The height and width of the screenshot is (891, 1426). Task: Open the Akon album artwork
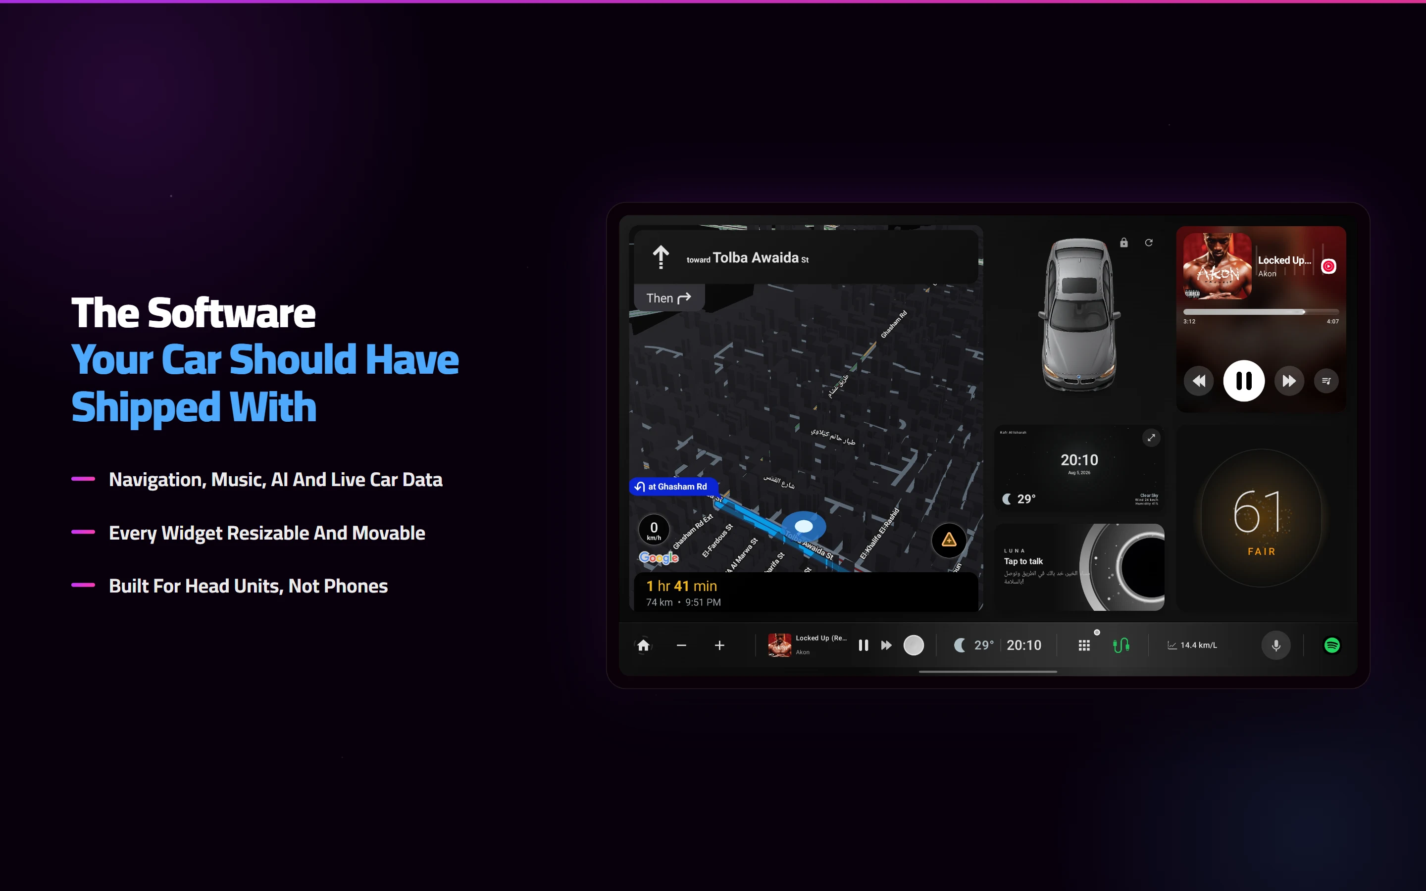pos(1218,266)
